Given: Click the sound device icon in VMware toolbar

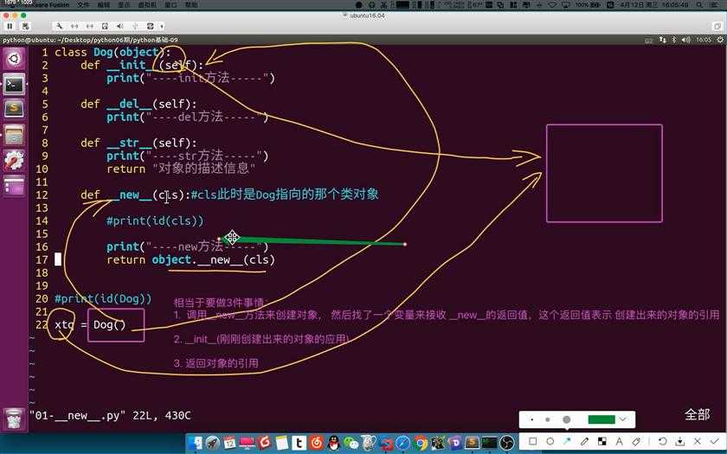Looking at the screenshot, I should tap(120, 26).
